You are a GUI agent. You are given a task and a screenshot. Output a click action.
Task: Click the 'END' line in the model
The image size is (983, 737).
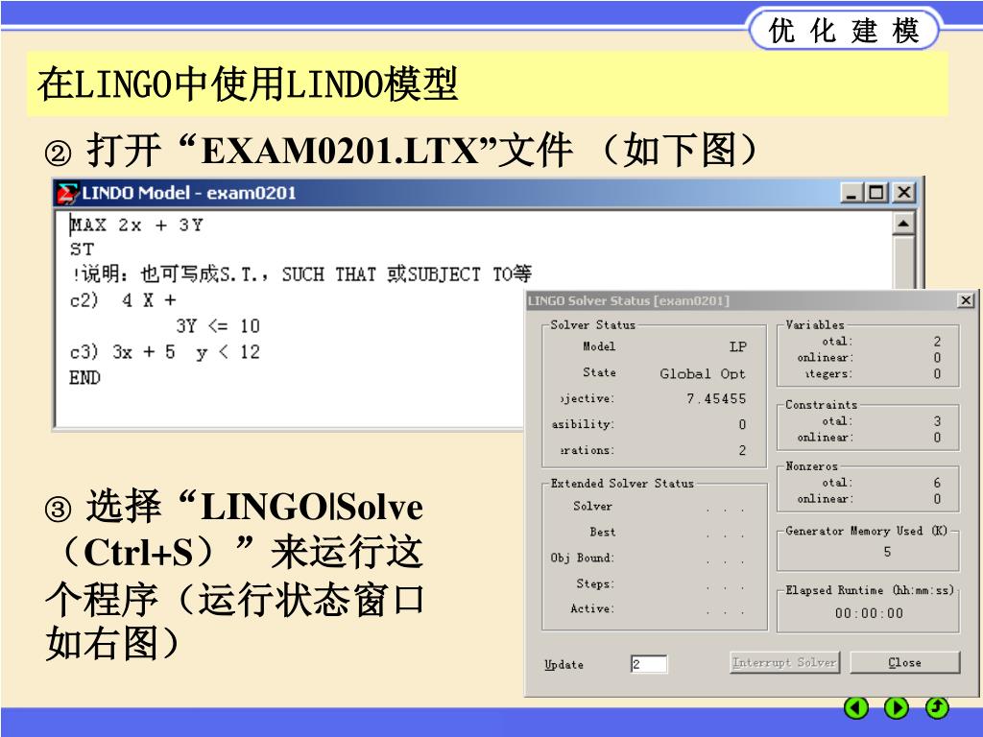(84, 378)
